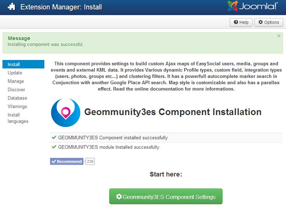Click the Geommunity3es map-pin logo
This screenshot has height=207, width=286.
[66, 113]
